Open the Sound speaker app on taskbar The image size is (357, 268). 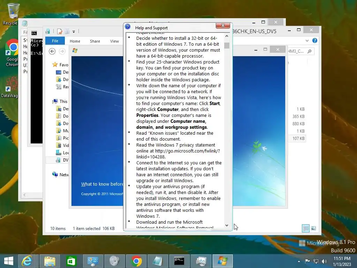[x=114, y=261]
